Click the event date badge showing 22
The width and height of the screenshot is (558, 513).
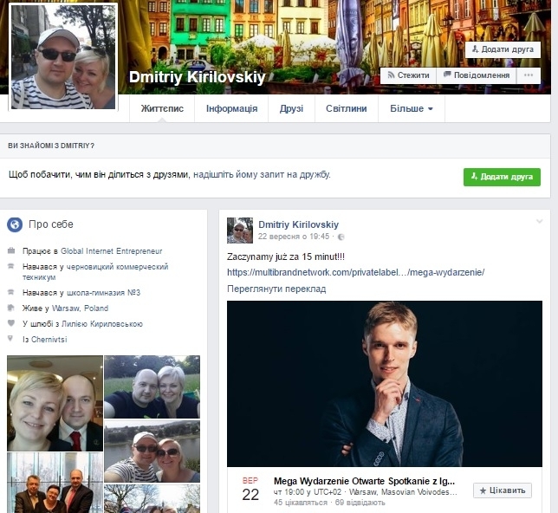tap(250, 489)
